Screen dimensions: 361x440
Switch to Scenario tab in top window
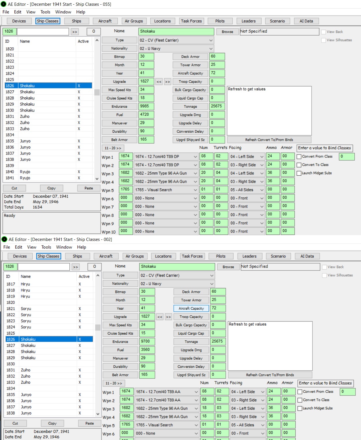tap(277, 21)
